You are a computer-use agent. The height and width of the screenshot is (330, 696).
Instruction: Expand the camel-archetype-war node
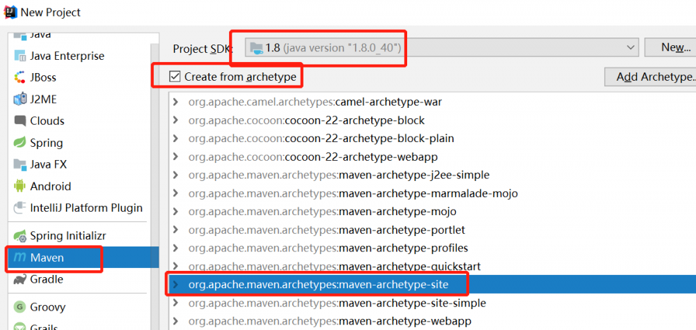(x=176, y=102)
